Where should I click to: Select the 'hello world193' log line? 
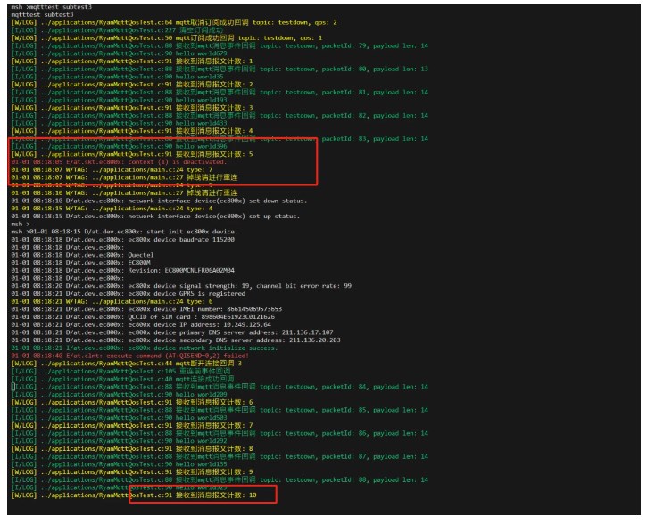(x=120, y=100)
